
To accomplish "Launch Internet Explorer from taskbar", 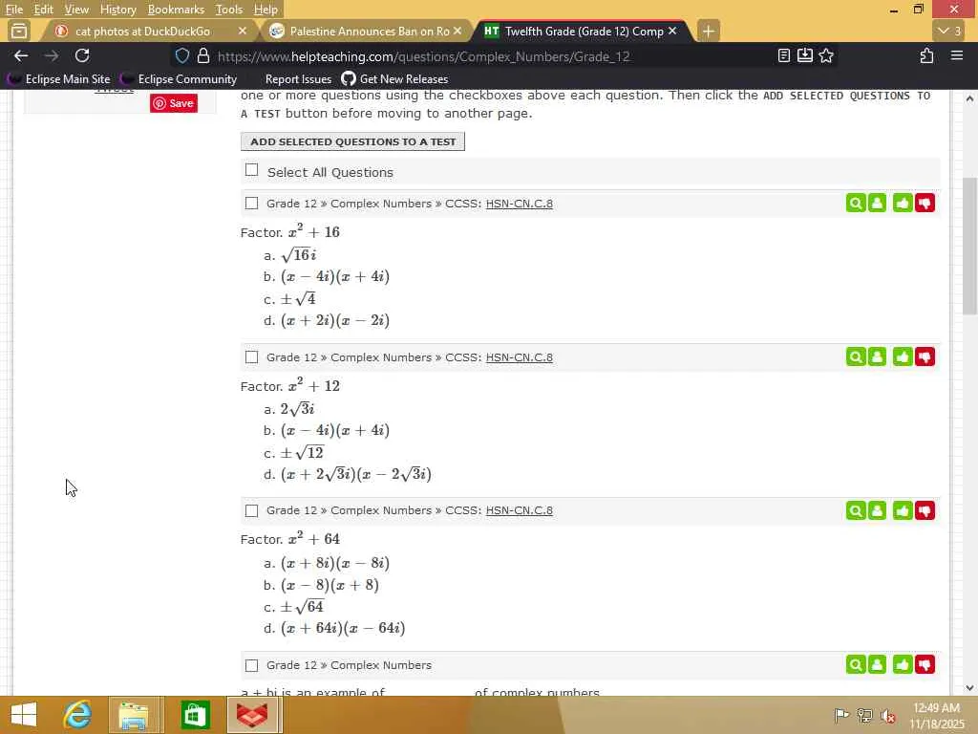I will click(77, 715).
